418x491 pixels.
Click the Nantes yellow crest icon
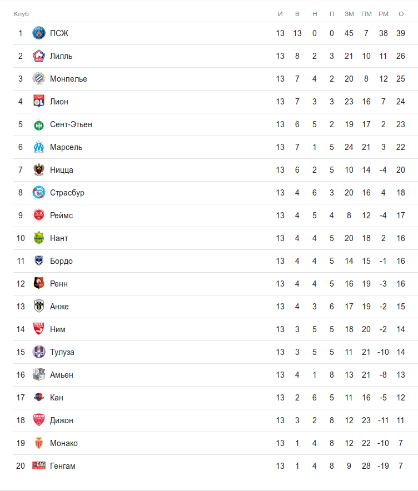[x=38, y=238]
